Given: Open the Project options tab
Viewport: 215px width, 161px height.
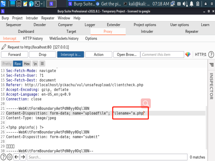Looking at the screenshot, I should click(145, 25).
